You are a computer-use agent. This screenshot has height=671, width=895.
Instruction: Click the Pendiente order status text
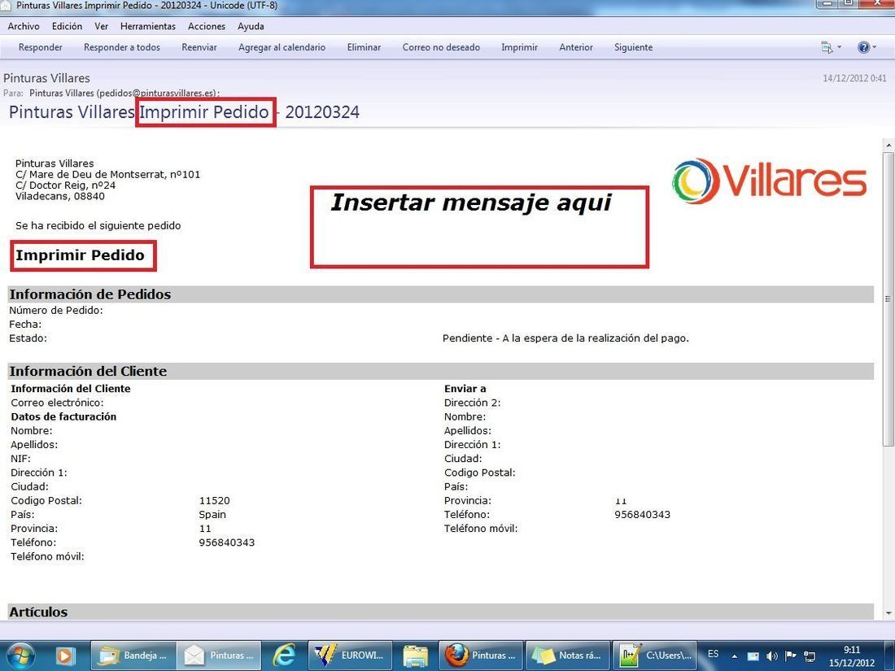pyautogui.click(x=565, y=338)
